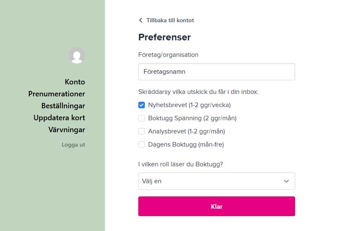Click the 'Företag/organisation' field label
The image size is (343, 231).
(168, 54)
